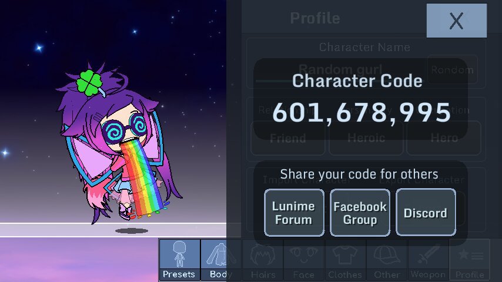
Task: Open the Body tab with jacket icon
Action: click(221, 260)
